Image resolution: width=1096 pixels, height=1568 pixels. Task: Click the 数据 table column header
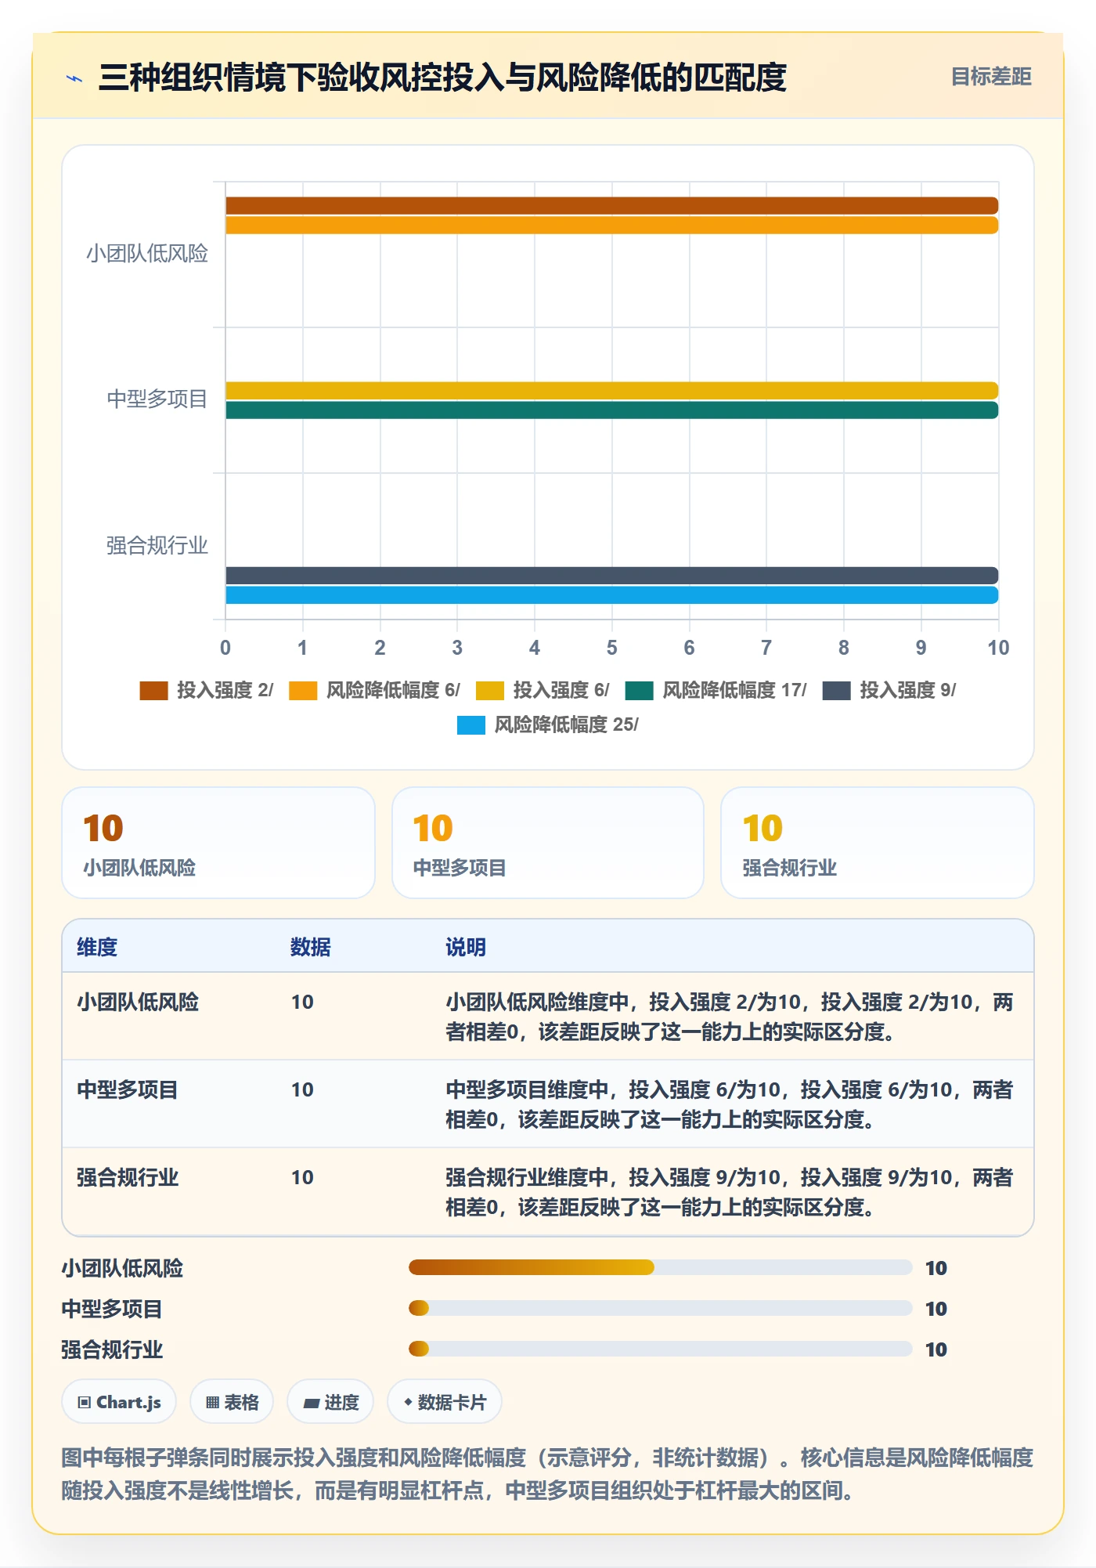tap(311, 947)
